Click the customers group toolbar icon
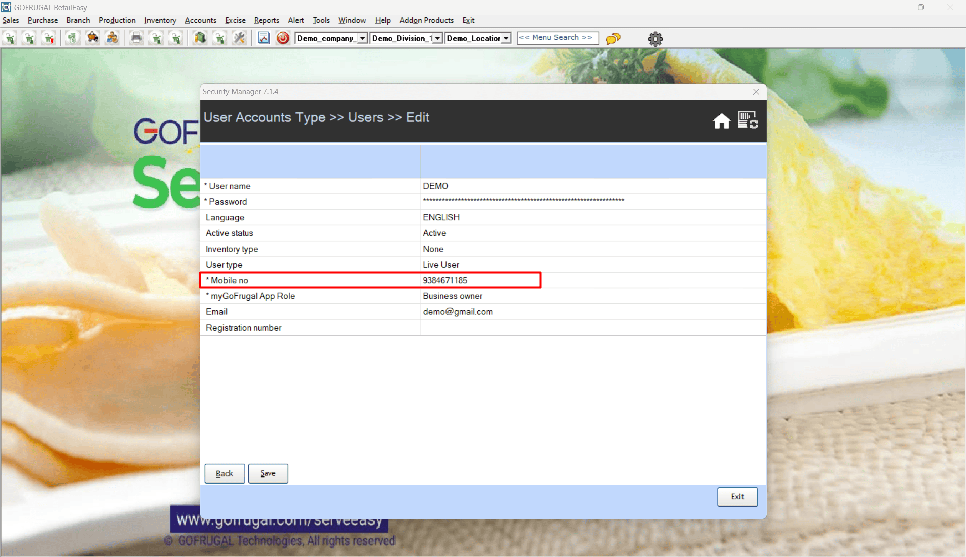Viewport: 966px width, 557px height. [x=112, y=38]
